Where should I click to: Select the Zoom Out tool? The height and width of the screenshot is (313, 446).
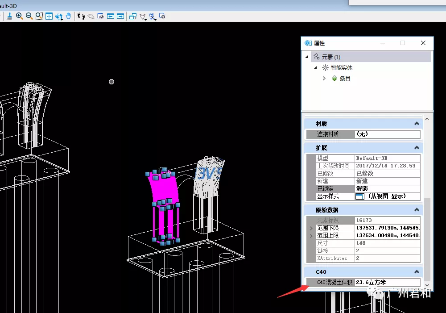29,16
